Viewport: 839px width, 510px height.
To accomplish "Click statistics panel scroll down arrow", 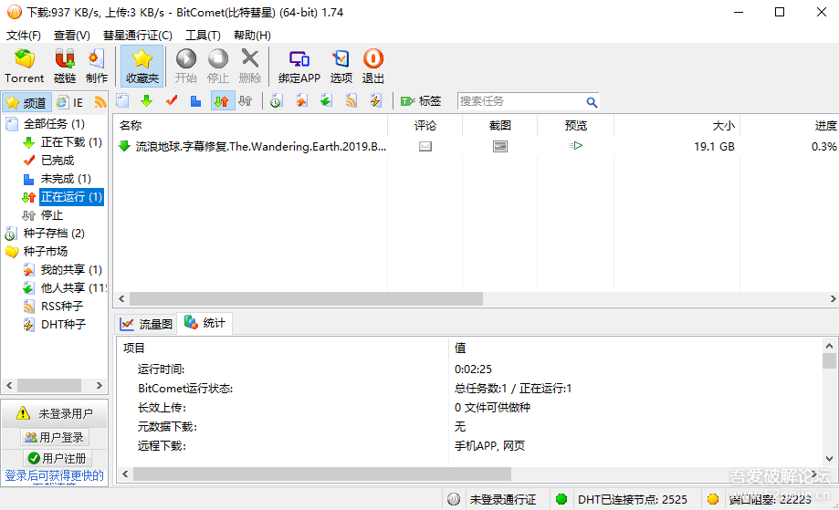I will [829, 459].
